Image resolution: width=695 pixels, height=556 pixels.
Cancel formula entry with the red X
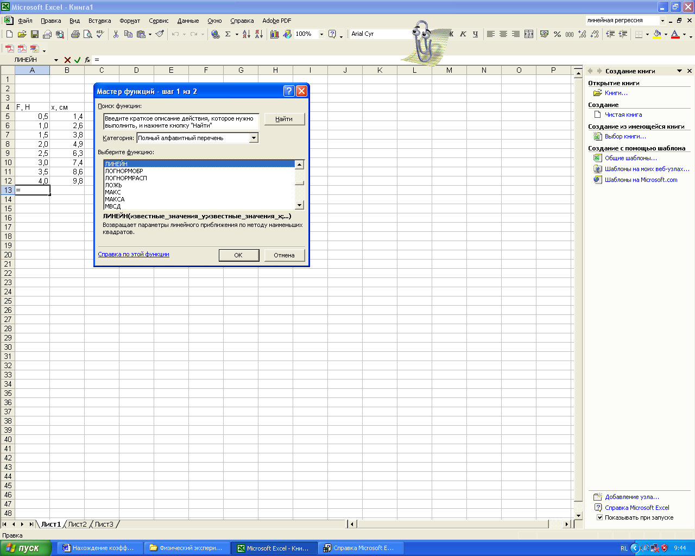click(x=67, y=60)
